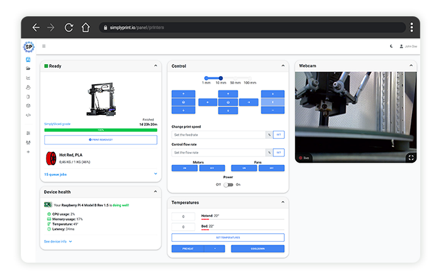Image resolution: width=441 pixels, height=279 pixels.
Task: Open the statistics chart sidebar icon
Action: [28, 78]
